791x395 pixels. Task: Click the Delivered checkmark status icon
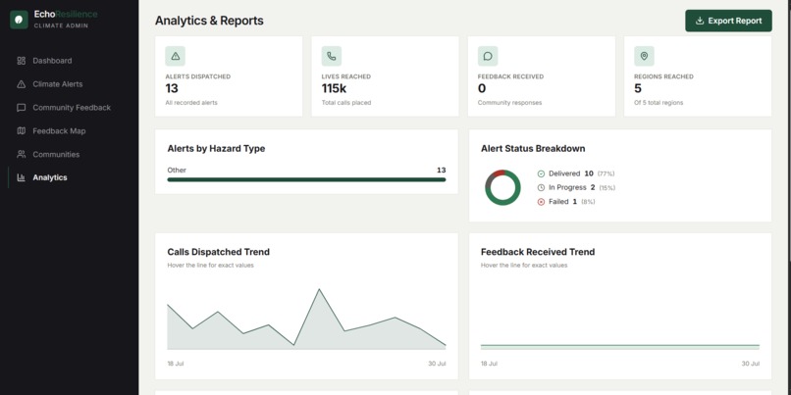tap(541, 173)
